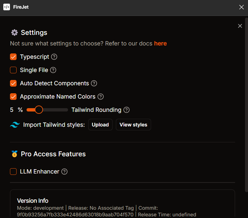
Task: Click the Settings gear icon
Action: pyautogui.click(x=14, y=33)
